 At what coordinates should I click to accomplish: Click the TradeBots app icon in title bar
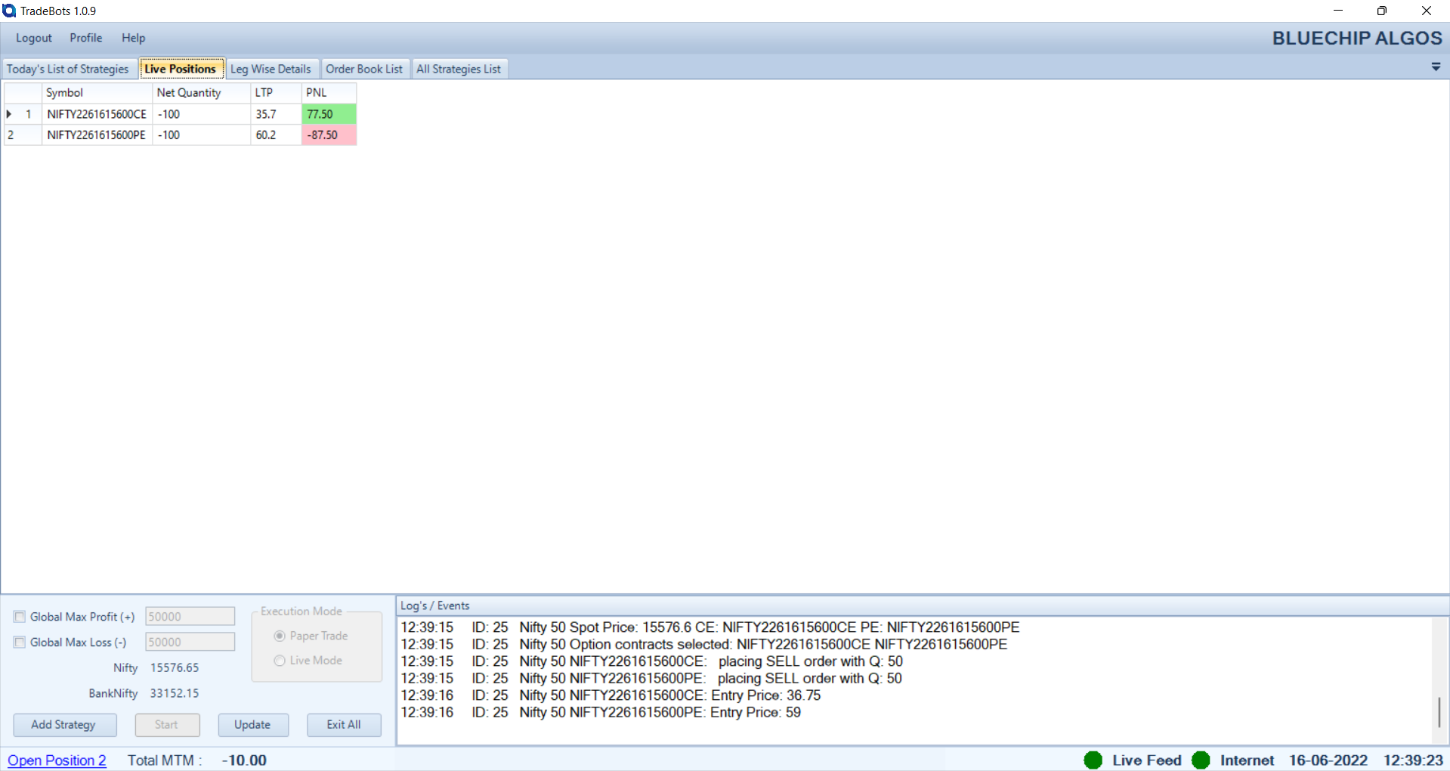pos(9,11)
